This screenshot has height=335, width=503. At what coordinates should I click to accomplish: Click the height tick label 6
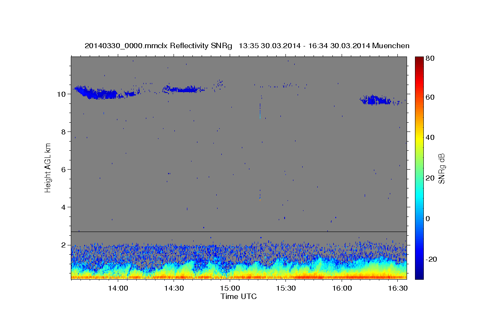point(64,169)
